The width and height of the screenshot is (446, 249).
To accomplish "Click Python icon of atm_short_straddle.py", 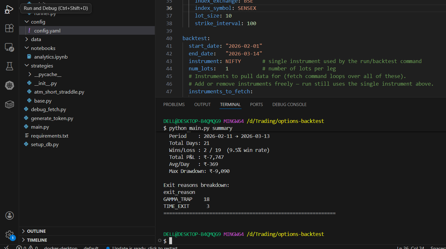I will point(30,92).
